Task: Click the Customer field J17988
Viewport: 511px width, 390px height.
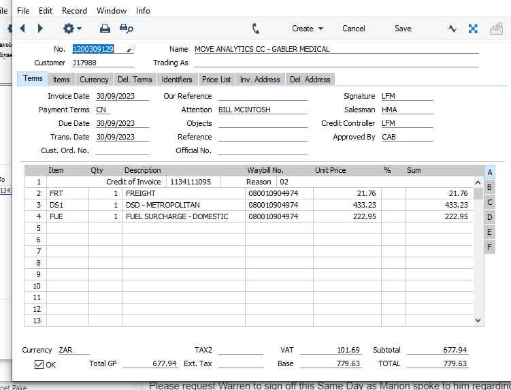Action: (103, 63)
